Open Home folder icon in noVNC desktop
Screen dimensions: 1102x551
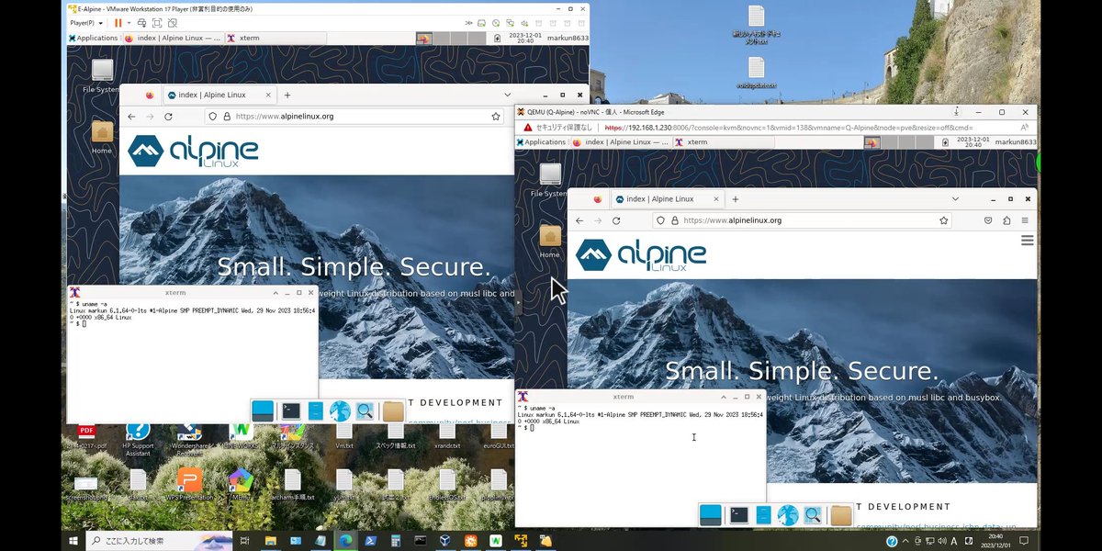point(550,242)
